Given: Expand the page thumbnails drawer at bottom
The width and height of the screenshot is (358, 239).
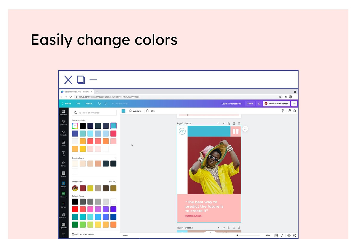Looking at the screenshot, I should coord(210,232).
